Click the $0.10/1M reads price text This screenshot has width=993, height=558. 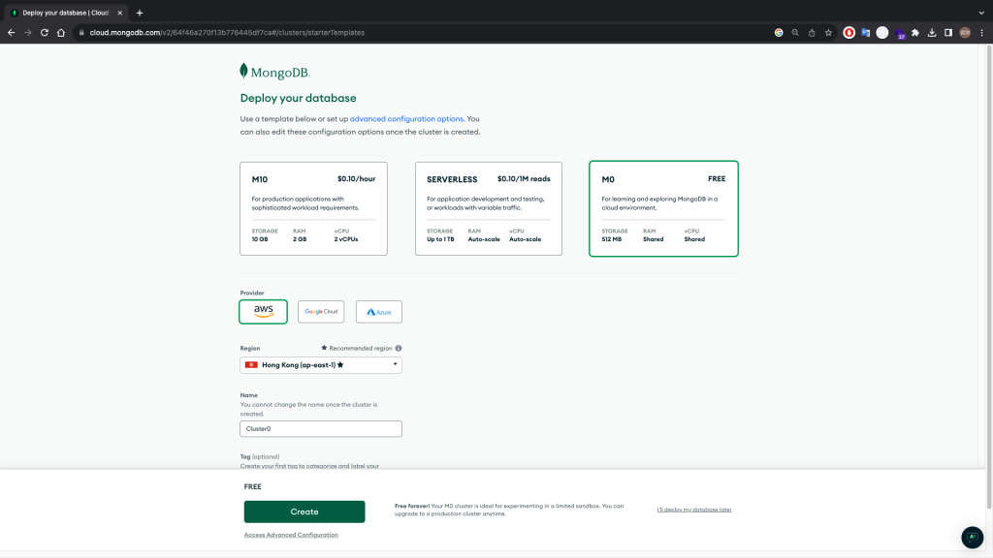pos(524,179)
